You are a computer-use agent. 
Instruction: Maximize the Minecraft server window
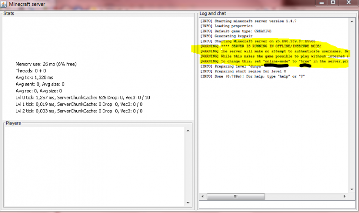(x=333, y=3)
